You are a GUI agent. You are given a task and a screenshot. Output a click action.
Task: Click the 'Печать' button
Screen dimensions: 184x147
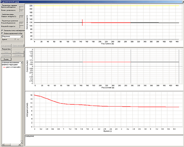[18, 52]
